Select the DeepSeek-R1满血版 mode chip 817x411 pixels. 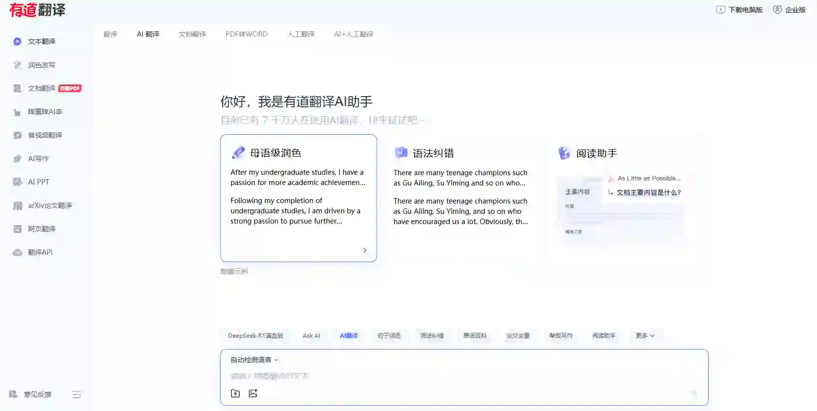click(255, 336)
